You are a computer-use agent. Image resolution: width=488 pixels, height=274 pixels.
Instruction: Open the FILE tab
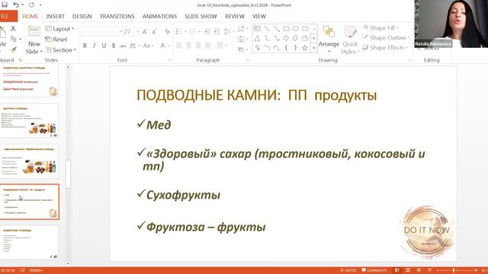point(8,16)
